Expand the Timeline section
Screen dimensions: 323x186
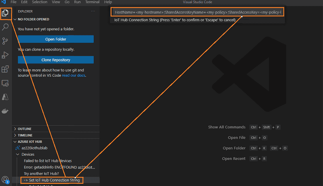click(x=56, y=135)
